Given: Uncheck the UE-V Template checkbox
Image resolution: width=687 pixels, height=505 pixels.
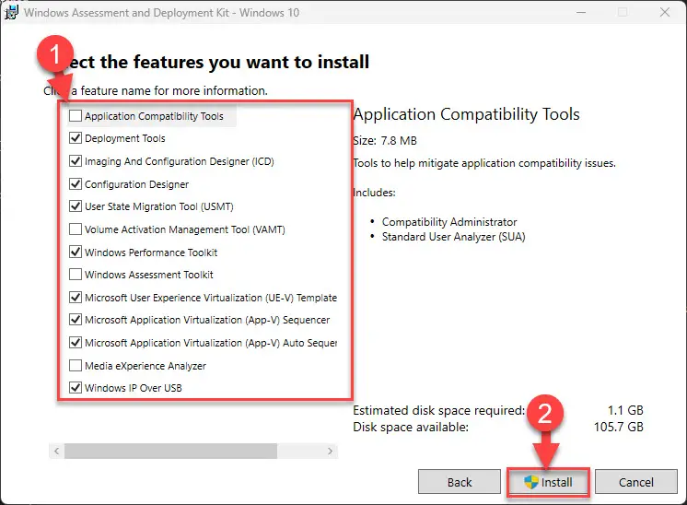Looking at the screenshot, I should (x=76, y=298).
